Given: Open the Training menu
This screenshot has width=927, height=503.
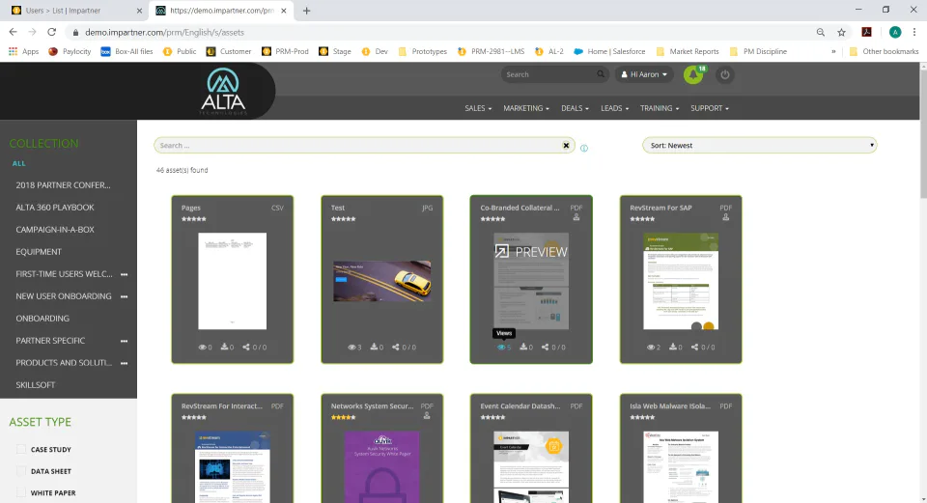Looking at the screenshot, I should pos(660,108).
